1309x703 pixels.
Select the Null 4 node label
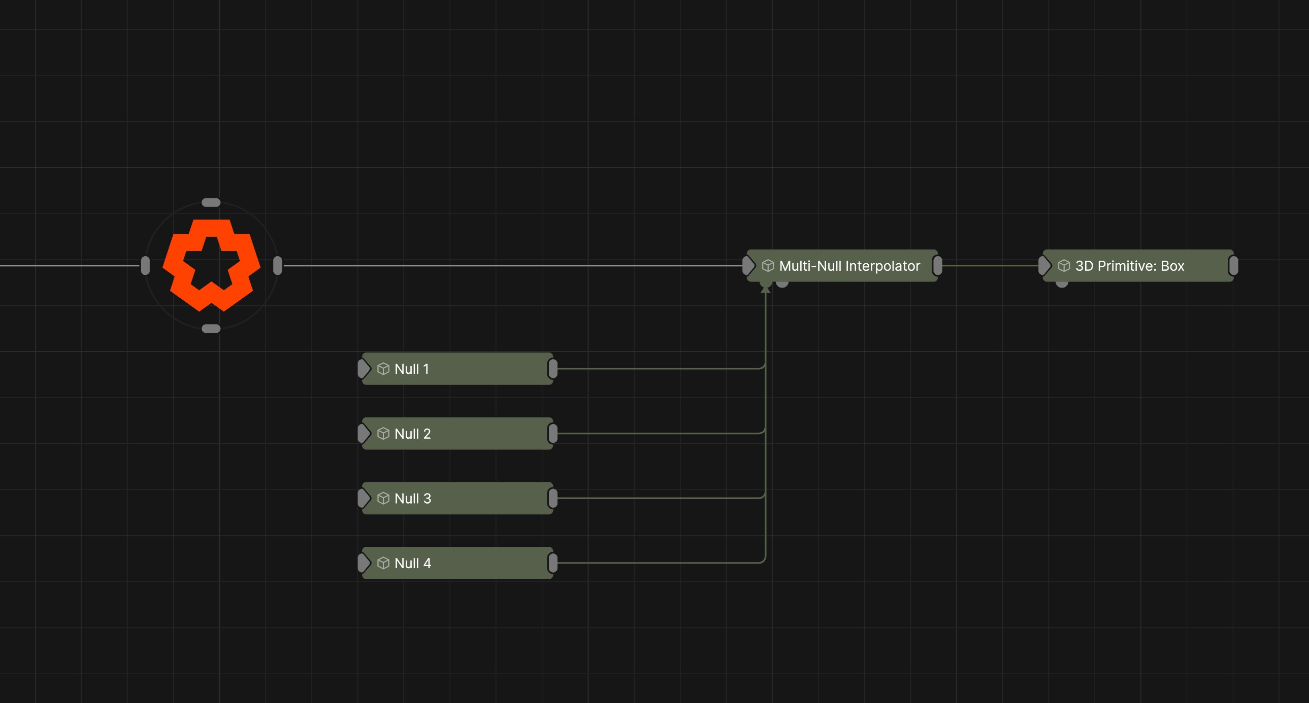tap(413, 564)
